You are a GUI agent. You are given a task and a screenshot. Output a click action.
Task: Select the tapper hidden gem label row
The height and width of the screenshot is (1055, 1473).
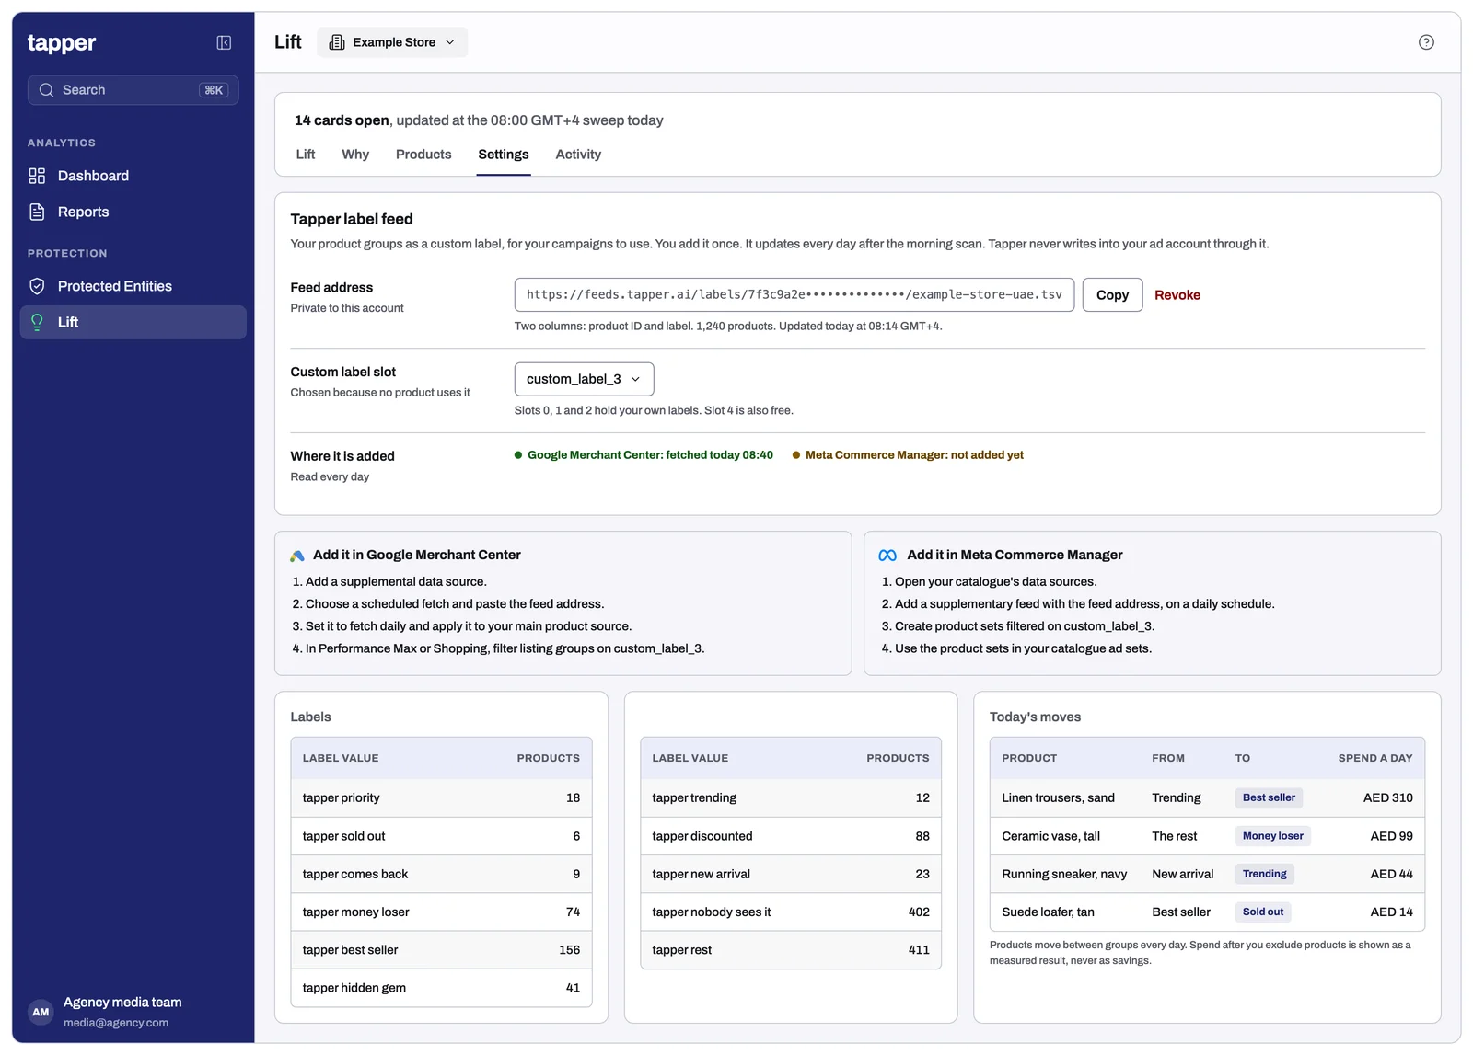point(441,988)
